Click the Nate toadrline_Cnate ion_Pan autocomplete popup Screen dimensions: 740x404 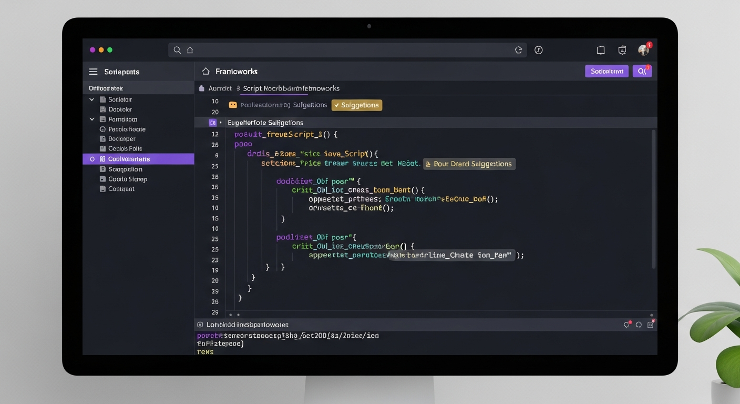[450, 255]
